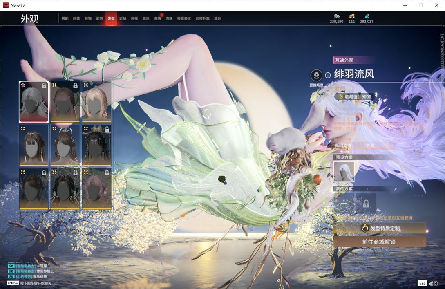
Task: Click the lock icon on pink hairstyle card
Action: click(107, 173)
